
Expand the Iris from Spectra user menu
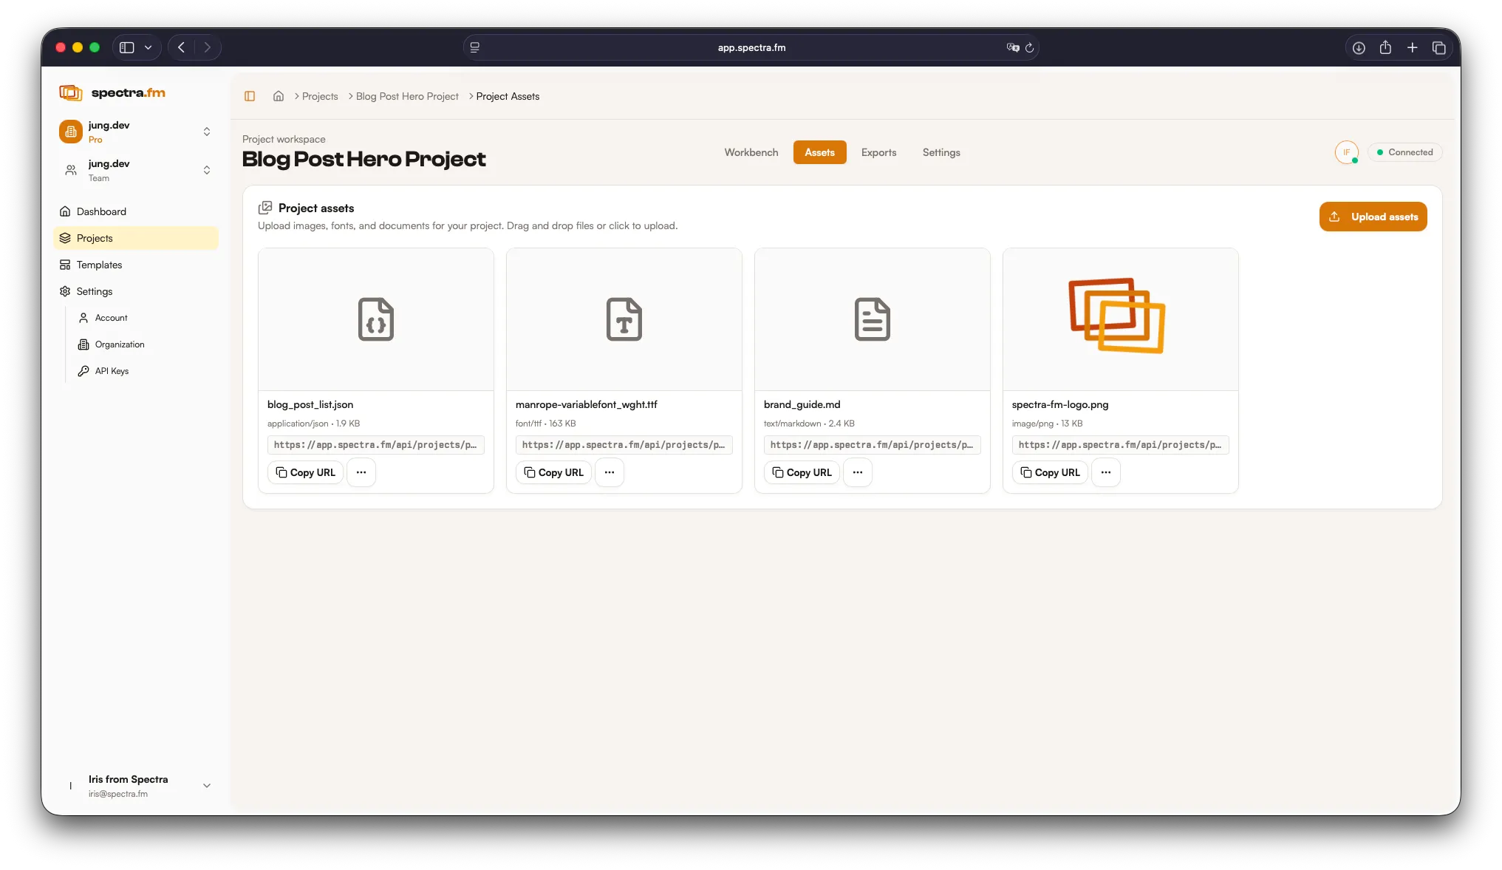pyautogui.click(x=207, y=786)
